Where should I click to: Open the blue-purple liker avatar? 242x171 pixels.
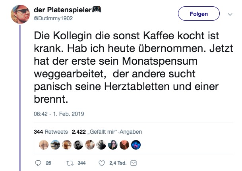click(x=136, y=145)
